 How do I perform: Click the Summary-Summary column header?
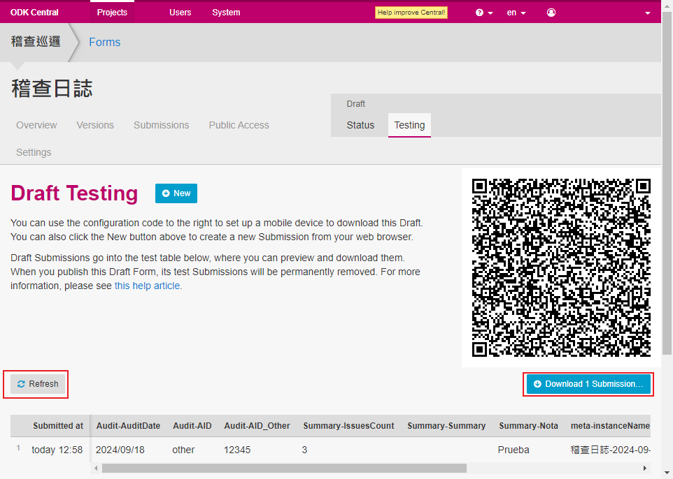pyautogui.click(x=446, y=426)
